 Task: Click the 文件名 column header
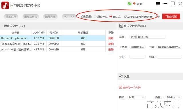16,32
